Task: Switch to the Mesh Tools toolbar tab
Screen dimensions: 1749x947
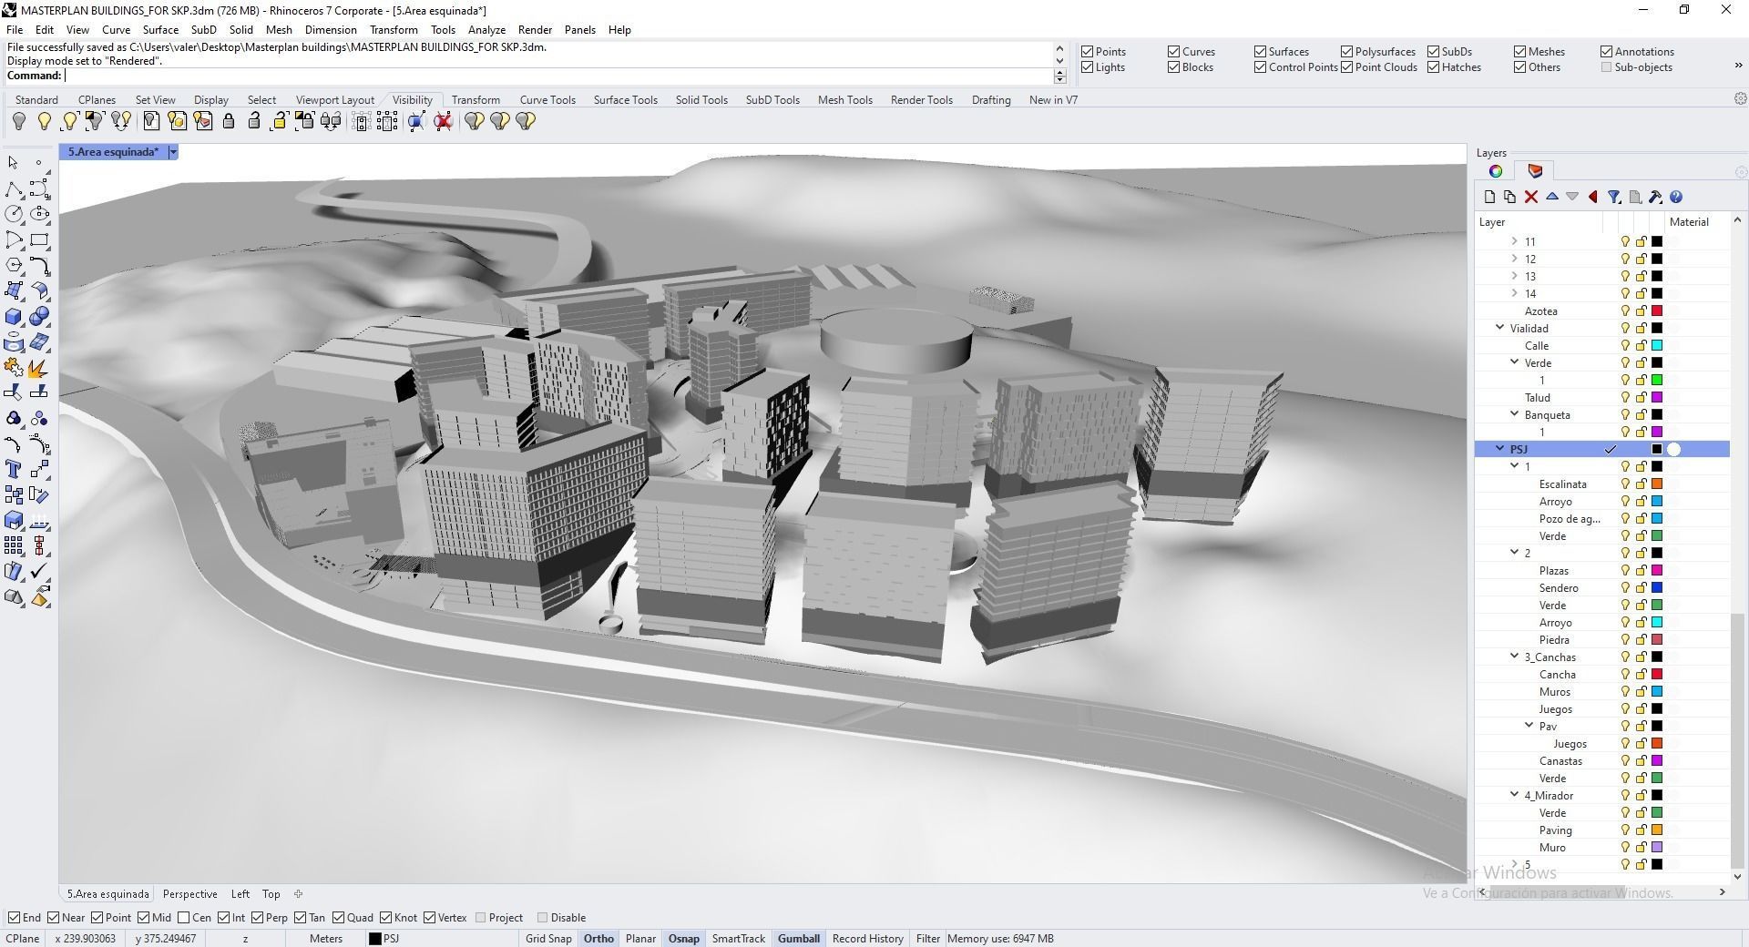Action: (x=844, y=100)
